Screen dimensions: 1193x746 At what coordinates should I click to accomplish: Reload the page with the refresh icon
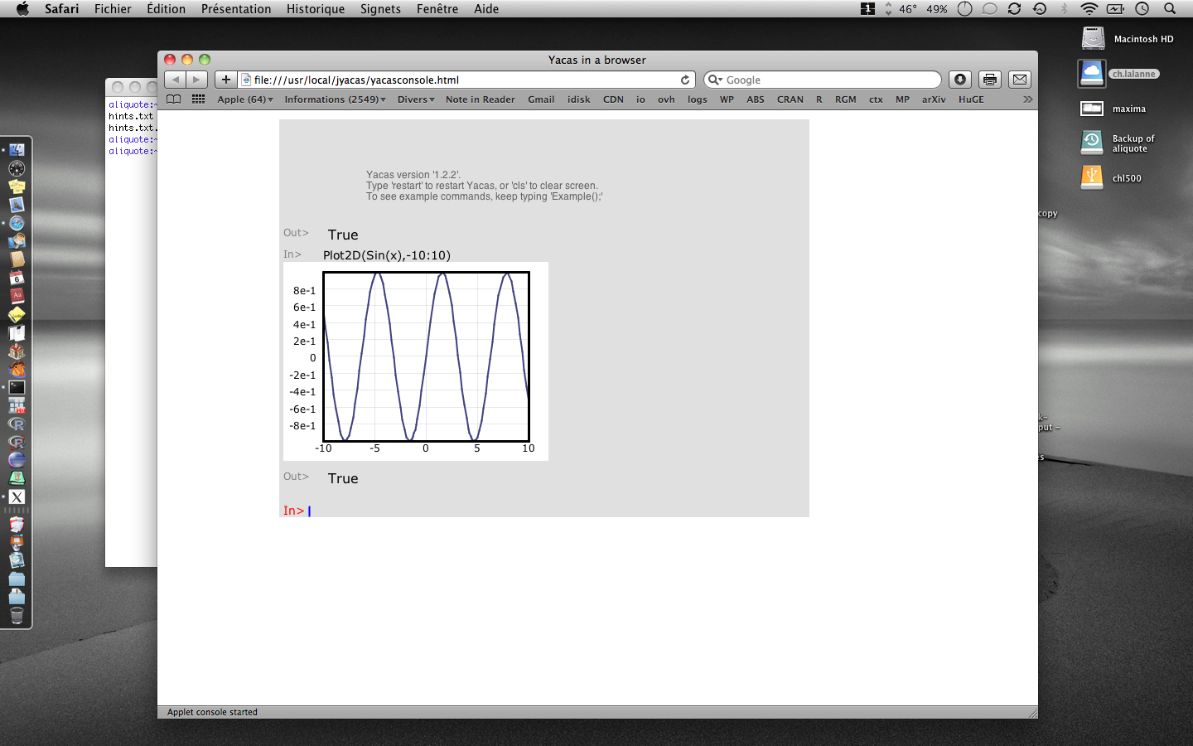[685, 80]
